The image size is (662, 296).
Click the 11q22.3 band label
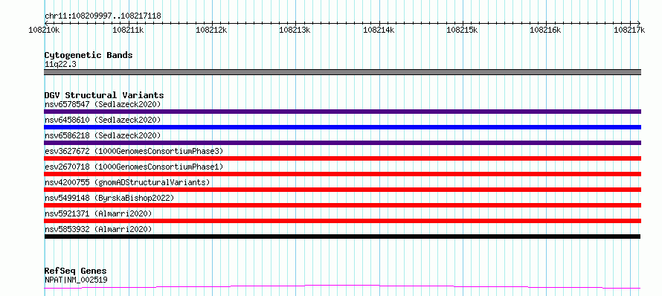point(60,65)
